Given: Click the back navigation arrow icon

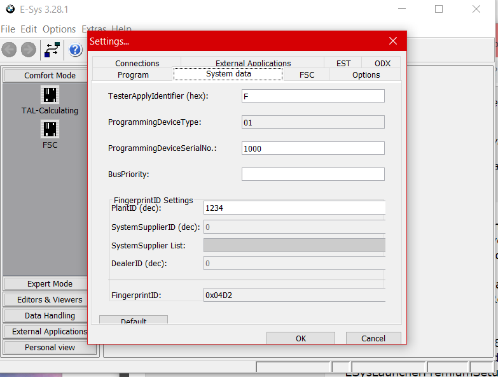Looking at the screenshot, I should [9, 50].
